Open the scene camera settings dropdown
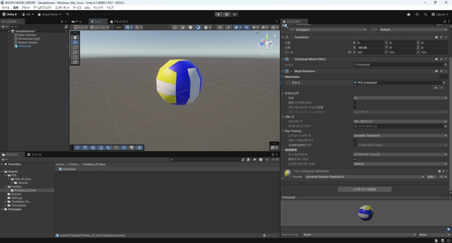452x243 pixels. click(x=264, y=27)
